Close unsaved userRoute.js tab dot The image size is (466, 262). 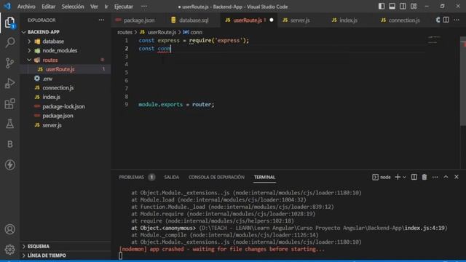coord(272,20)
